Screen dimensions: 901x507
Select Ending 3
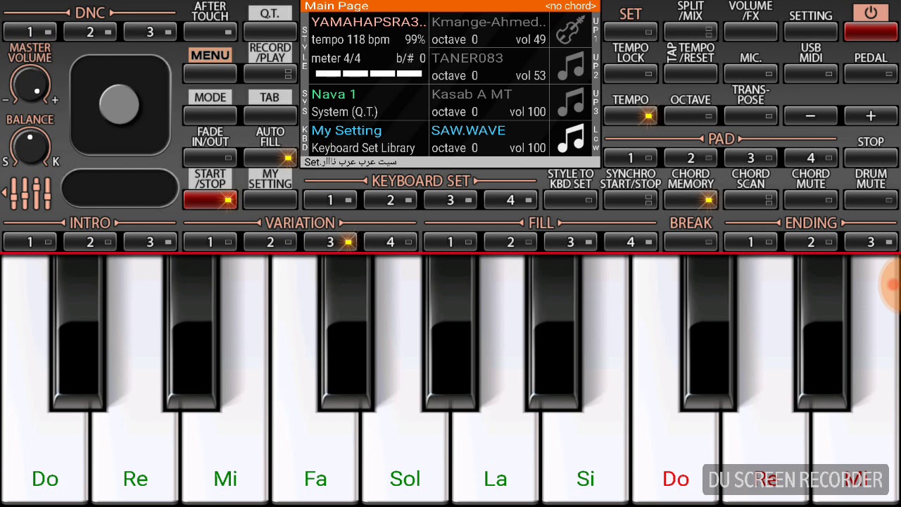click(871, 242)
